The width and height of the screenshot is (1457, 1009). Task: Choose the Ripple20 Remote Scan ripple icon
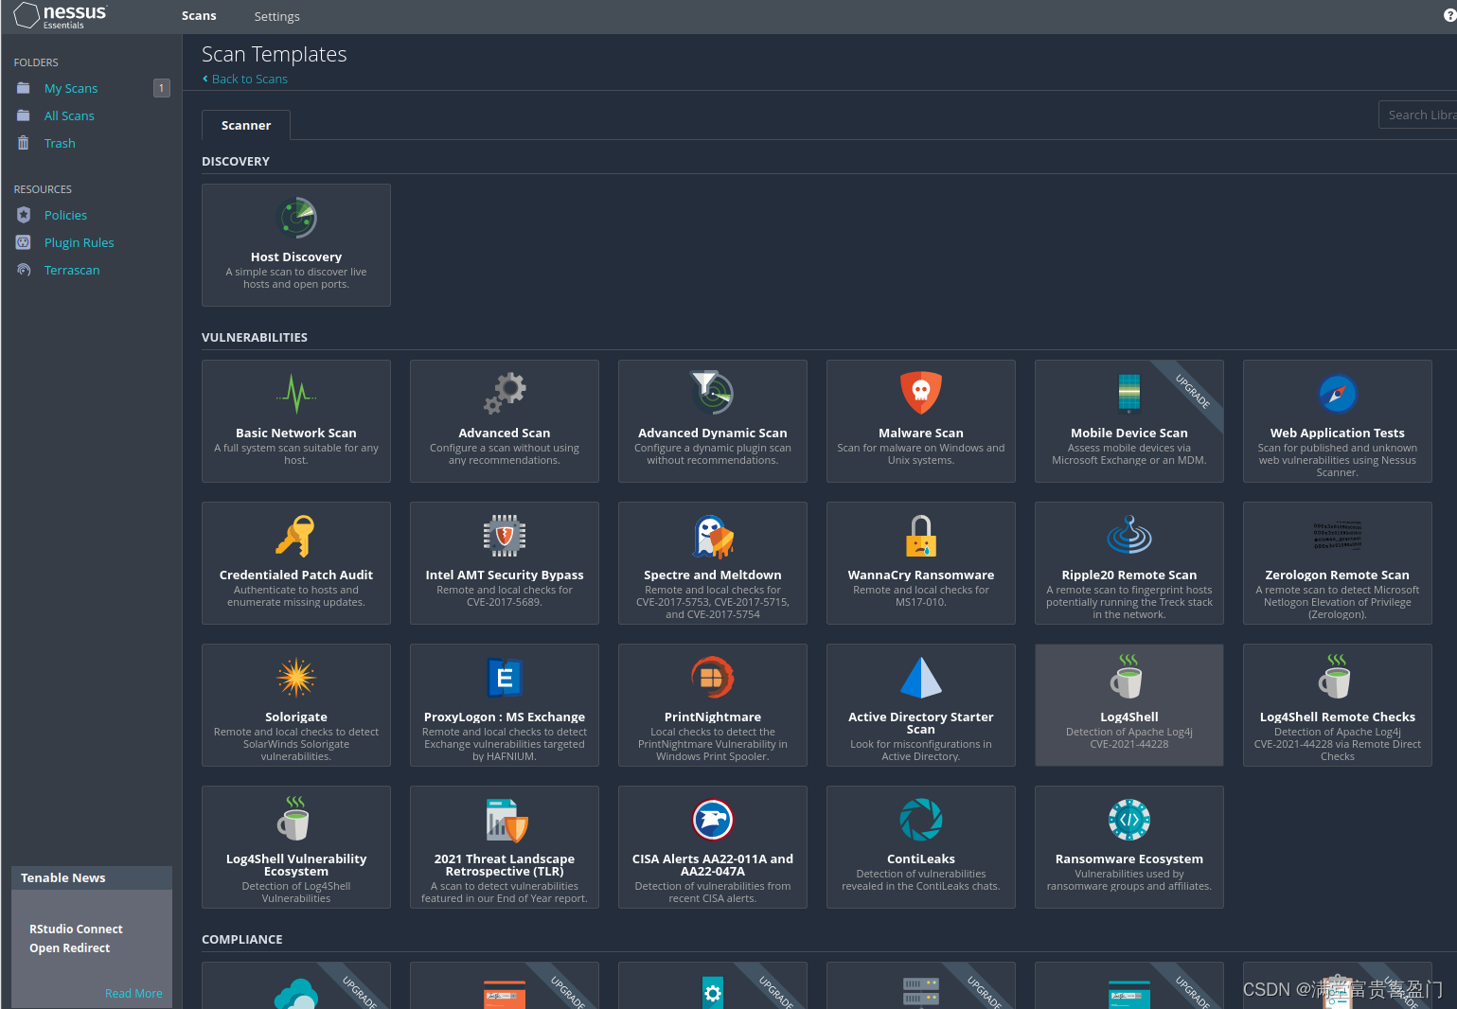1129,535
